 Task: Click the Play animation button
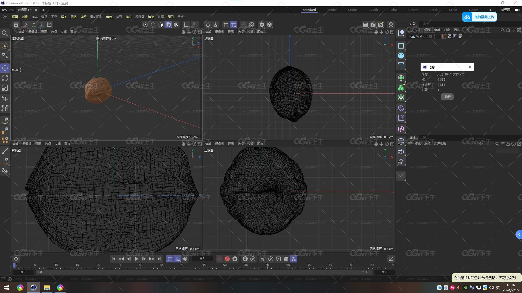pos(136,259)
